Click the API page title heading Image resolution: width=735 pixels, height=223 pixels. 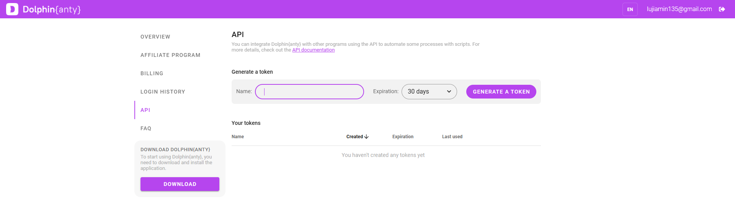coord(238,34)
